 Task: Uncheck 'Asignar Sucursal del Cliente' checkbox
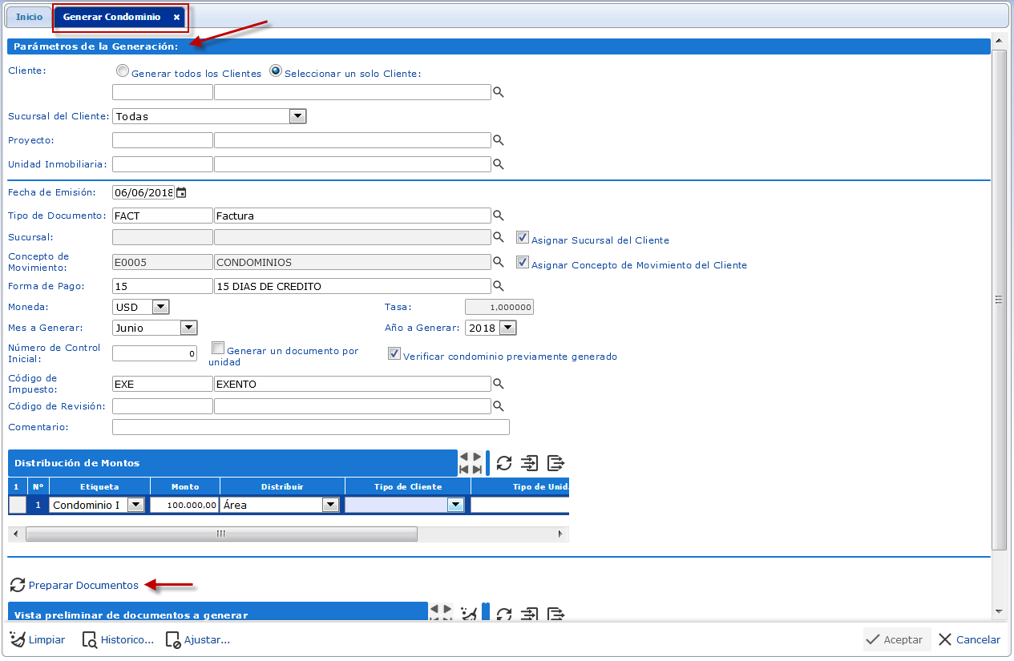tap(523, 238)
